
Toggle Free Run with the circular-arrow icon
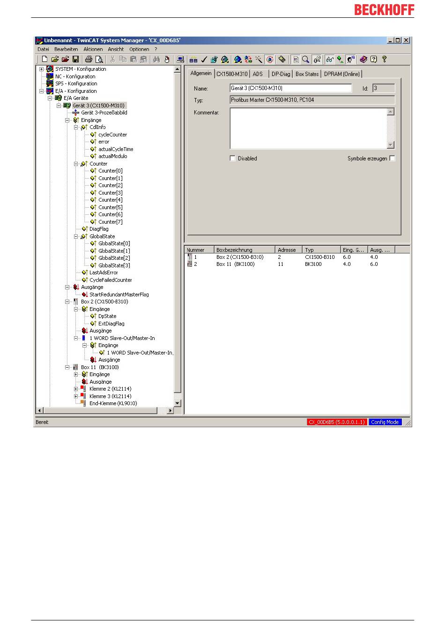pos(270,59)
